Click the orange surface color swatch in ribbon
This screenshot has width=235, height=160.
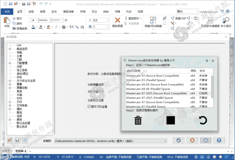pos(48,27)
